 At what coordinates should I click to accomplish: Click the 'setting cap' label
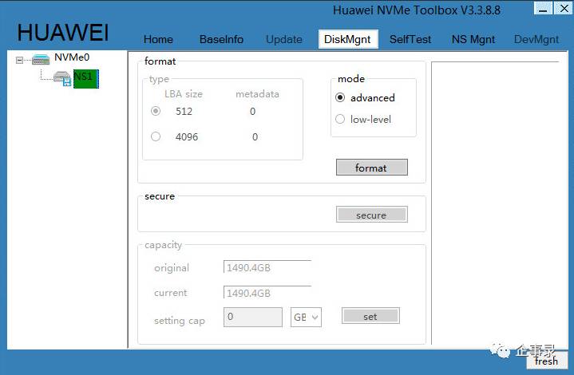click(x=180, y=321)
